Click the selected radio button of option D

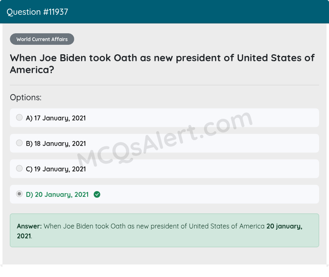pos(19,194)
